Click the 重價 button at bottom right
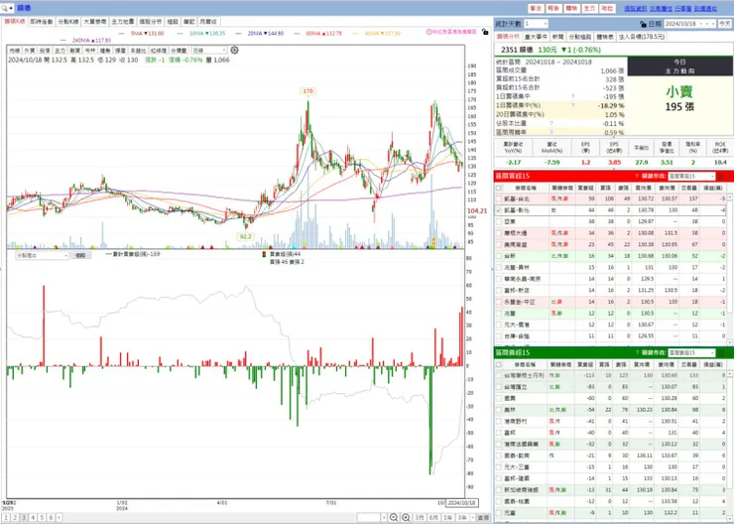Image resolution: width=734 pixels, height=524 pixels. [483, 517]
